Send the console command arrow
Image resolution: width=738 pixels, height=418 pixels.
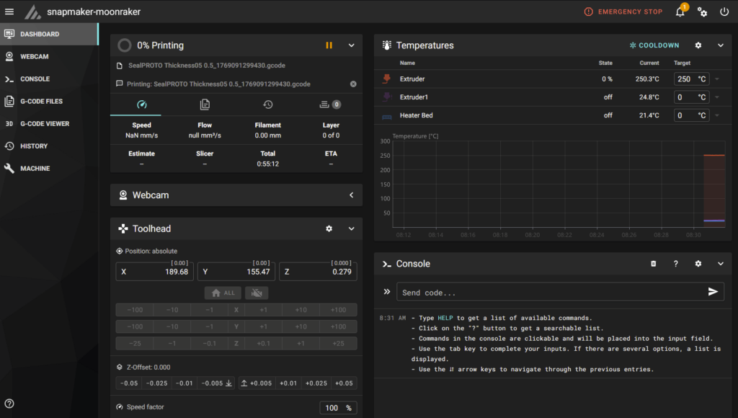tap(713, 292)
